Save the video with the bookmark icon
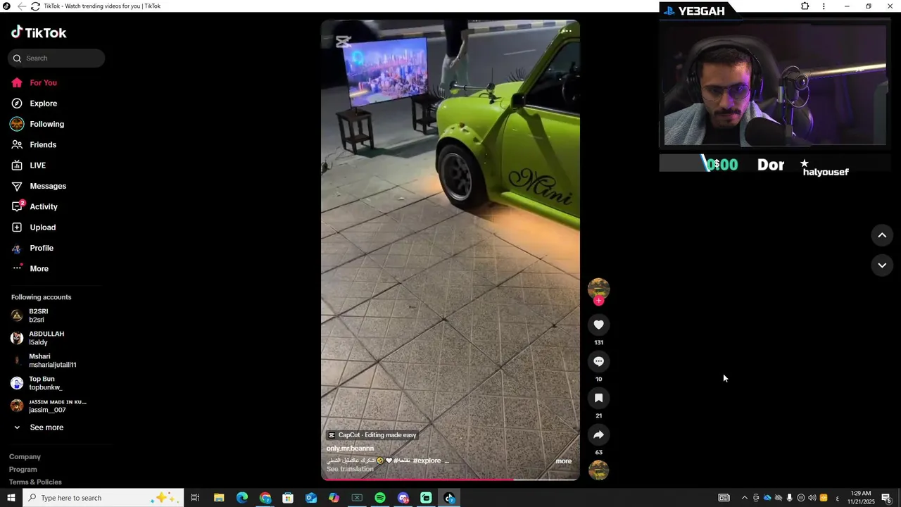Viewport: 901px width, 507px height. coord(598,398)
